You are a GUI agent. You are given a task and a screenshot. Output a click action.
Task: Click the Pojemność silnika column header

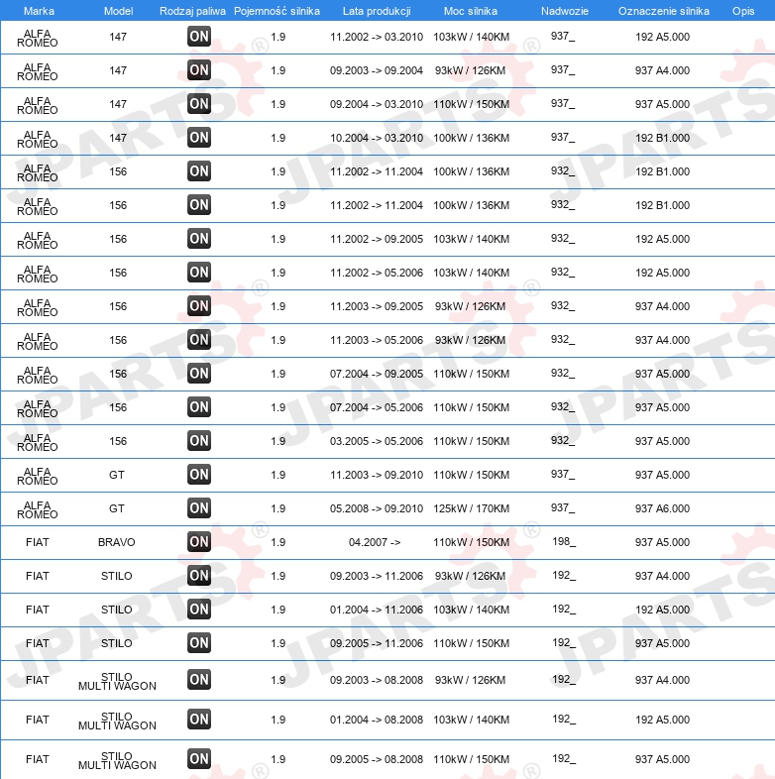(277, 11)
